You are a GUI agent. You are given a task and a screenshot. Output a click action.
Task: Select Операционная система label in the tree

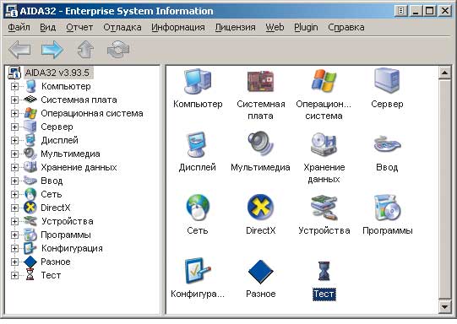pos(92,113)
